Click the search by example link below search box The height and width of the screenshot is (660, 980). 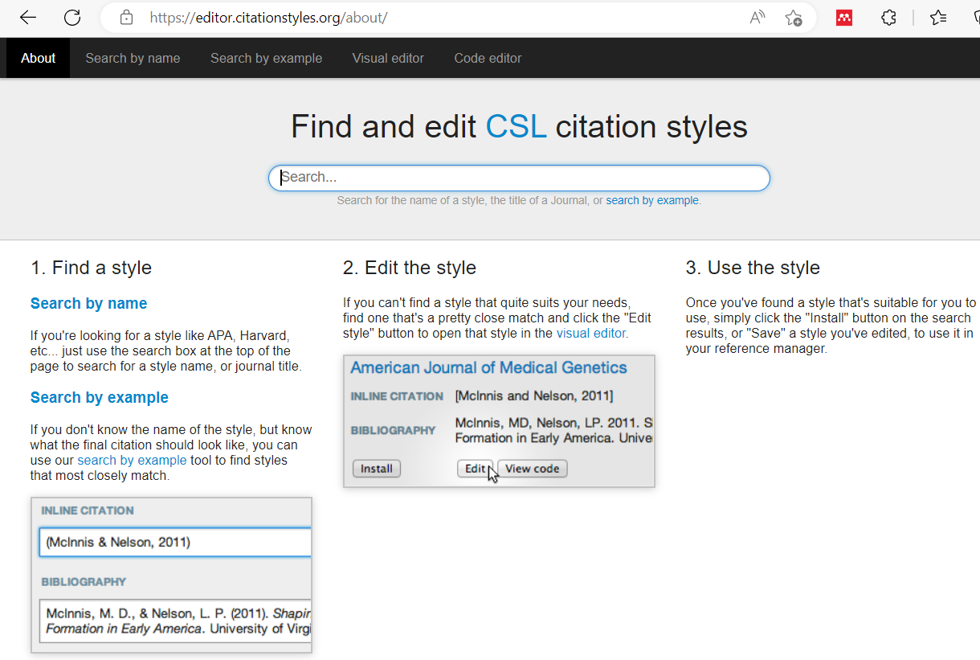pyautogui.click(x=652, y=200)
